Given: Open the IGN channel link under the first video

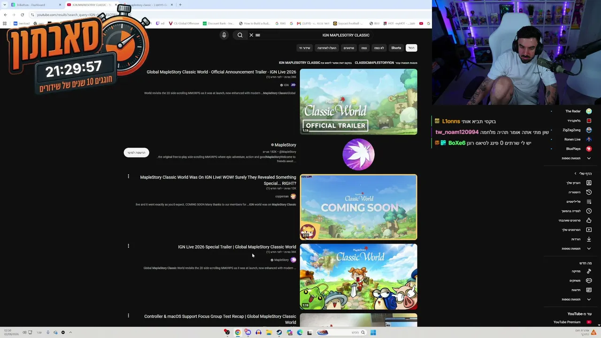Looking at the screenshot, I should [286, 85].
